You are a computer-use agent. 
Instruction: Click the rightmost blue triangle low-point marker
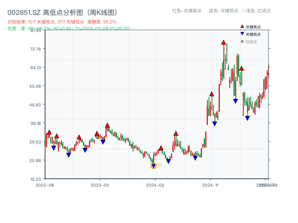tap(247, 118)
